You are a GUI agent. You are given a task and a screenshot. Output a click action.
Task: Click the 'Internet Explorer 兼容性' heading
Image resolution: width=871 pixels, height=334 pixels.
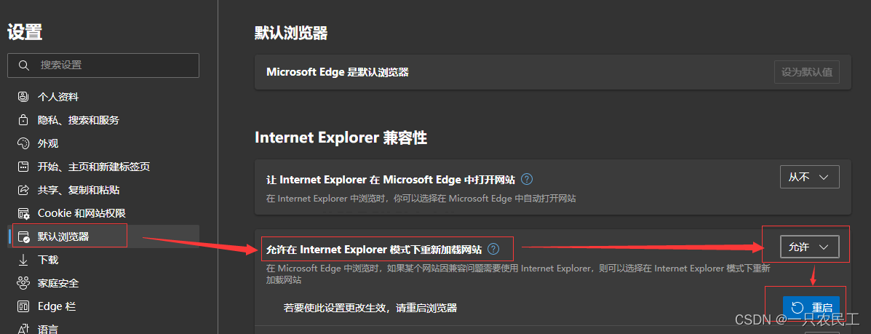click(x=341, y=138)
